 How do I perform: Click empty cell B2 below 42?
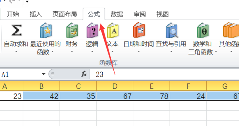tap(42, 106)
